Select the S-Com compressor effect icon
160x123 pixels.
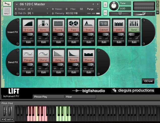28,23
